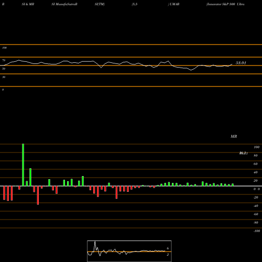Click the 'SI(TM)' header text
Screen dimensions: 262x262
tap(100, 4)
